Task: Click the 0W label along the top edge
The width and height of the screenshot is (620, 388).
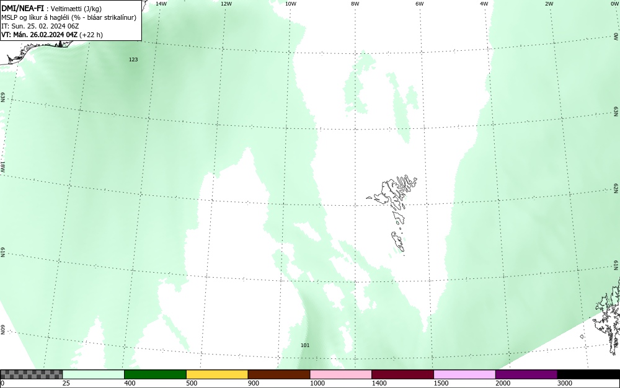Action: (x=614, y=4)
